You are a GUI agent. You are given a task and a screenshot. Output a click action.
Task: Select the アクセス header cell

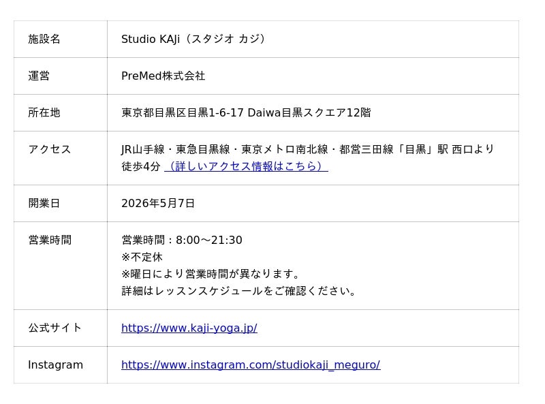(x=61, y=158)
